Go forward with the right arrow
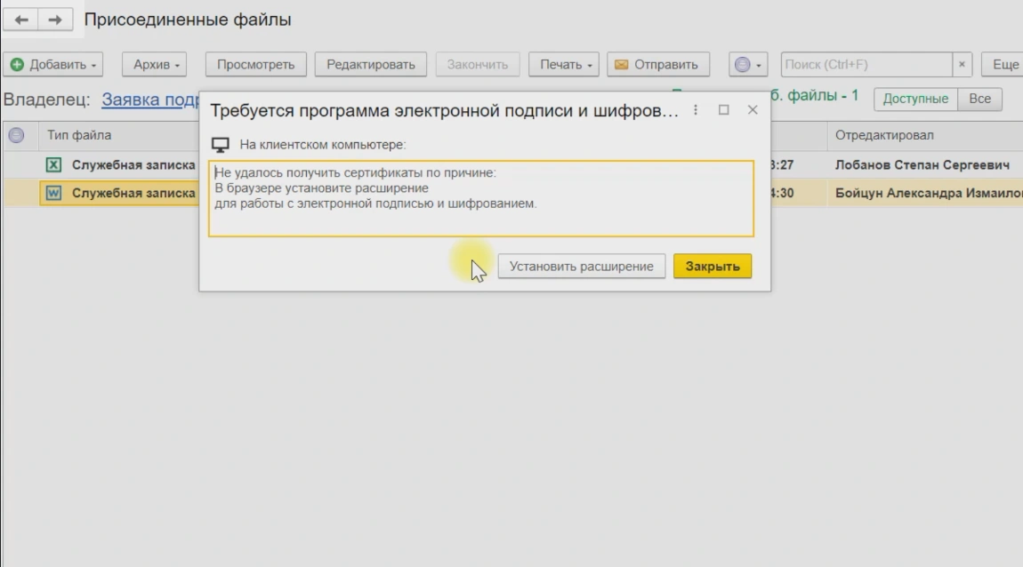The height and width of the screenshot is (567, 1023). [55, 20]
